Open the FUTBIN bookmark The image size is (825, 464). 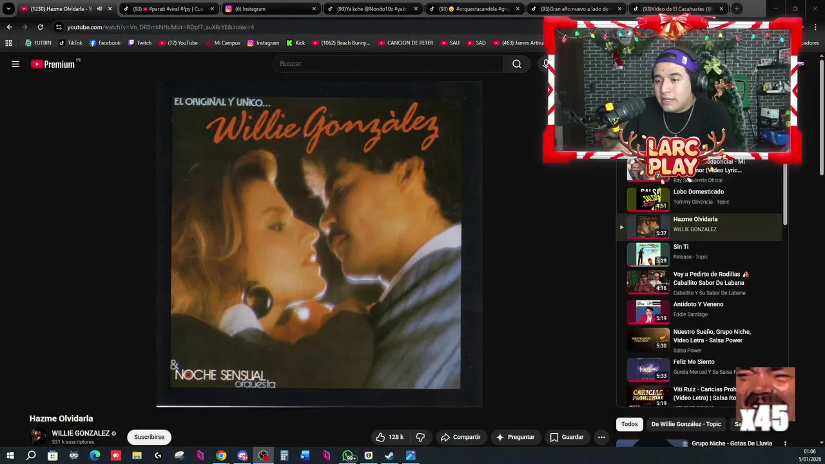(38, 43)
